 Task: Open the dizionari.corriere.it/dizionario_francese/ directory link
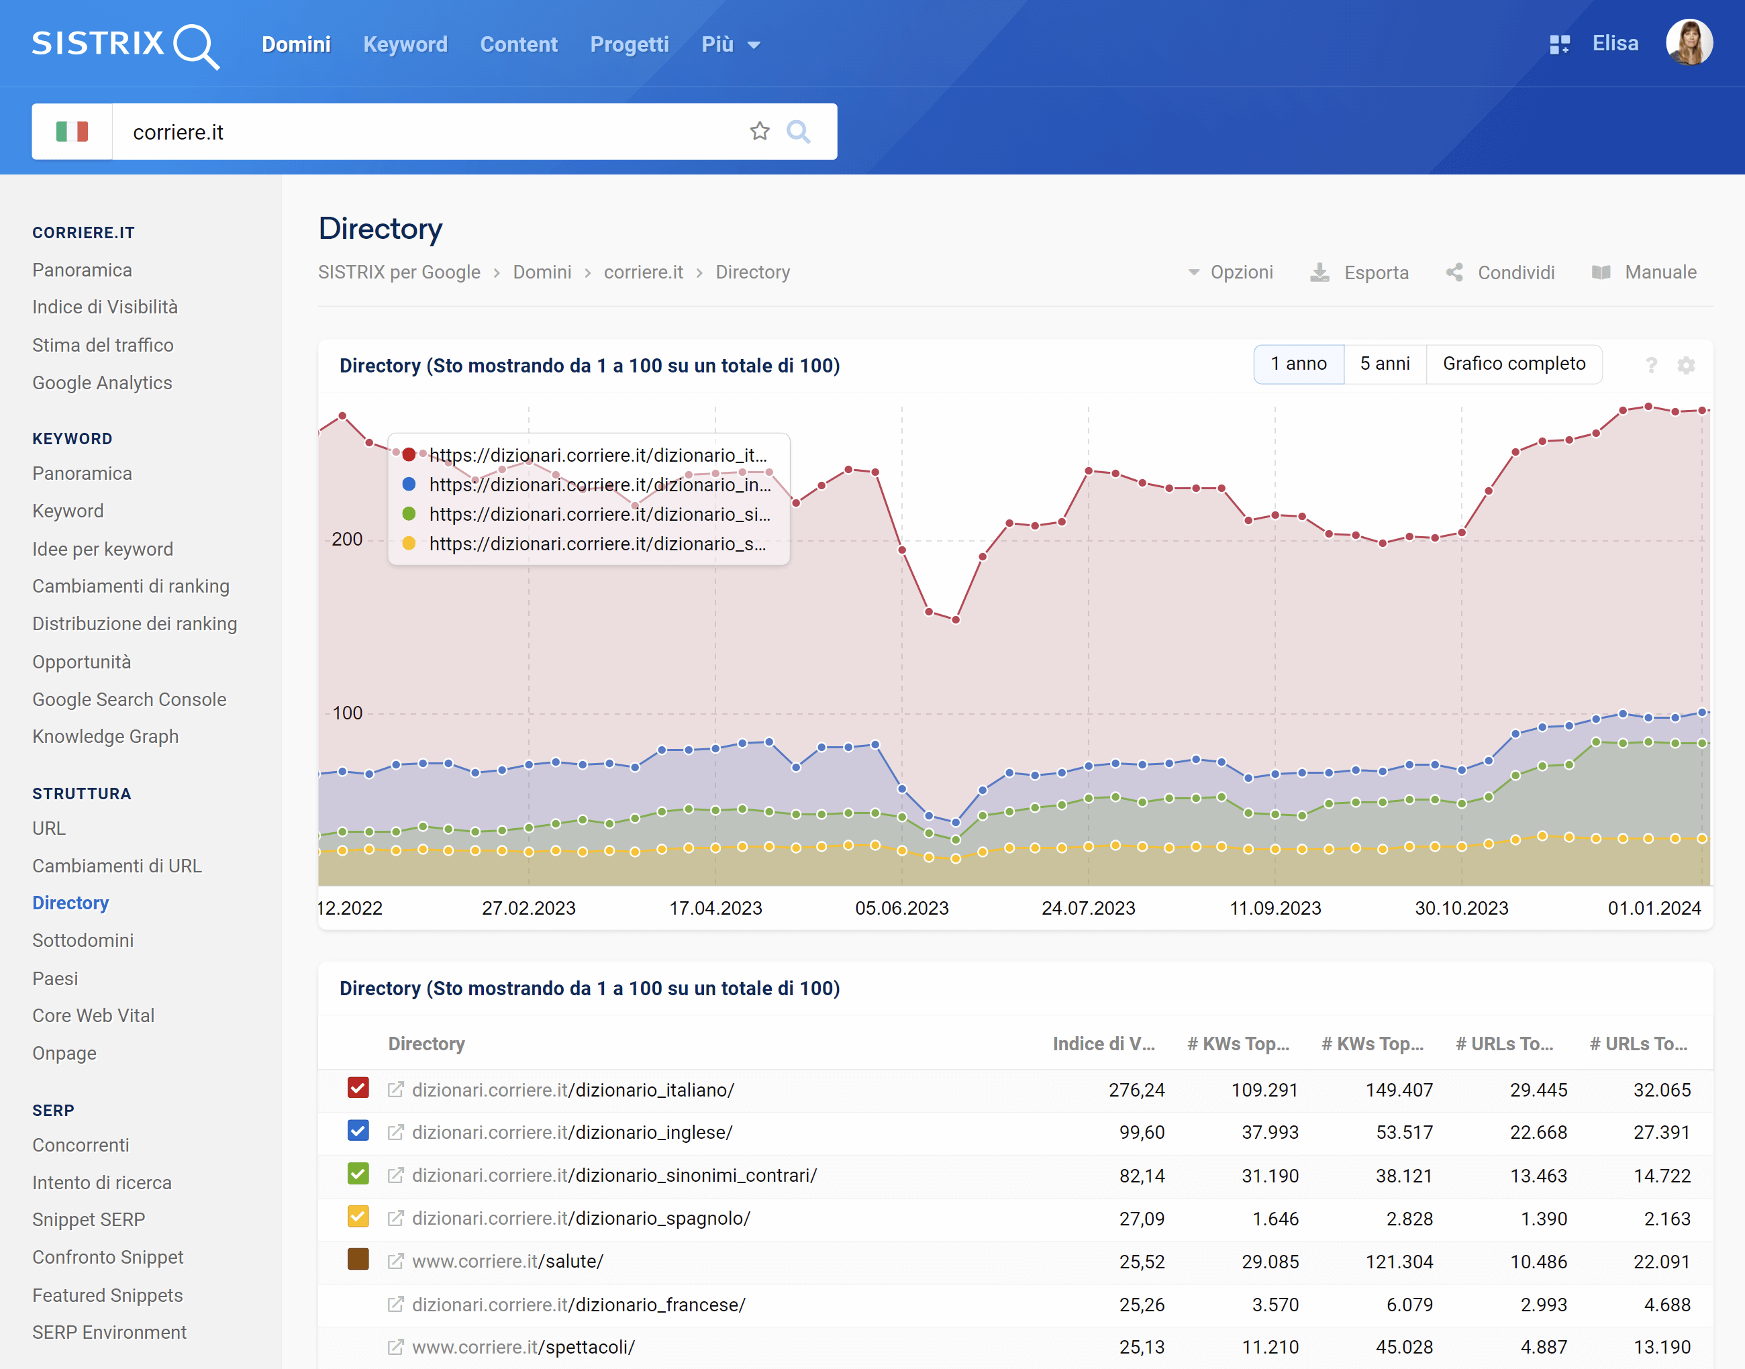579,1305
